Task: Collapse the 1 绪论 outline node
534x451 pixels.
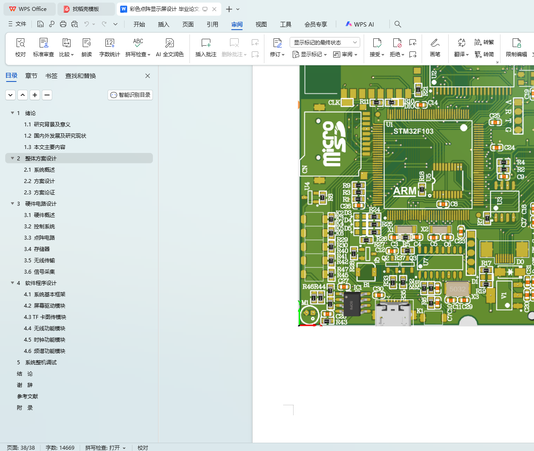Action: pos(12,113)
